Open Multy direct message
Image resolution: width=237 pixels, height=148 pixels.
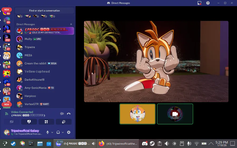tap(45, 39)
